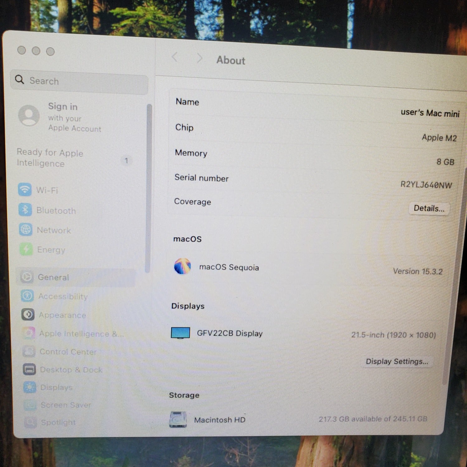This screenshot has height=467, width=467.
Task: Sign in with your Apple Account
Action: pos(62,117)
